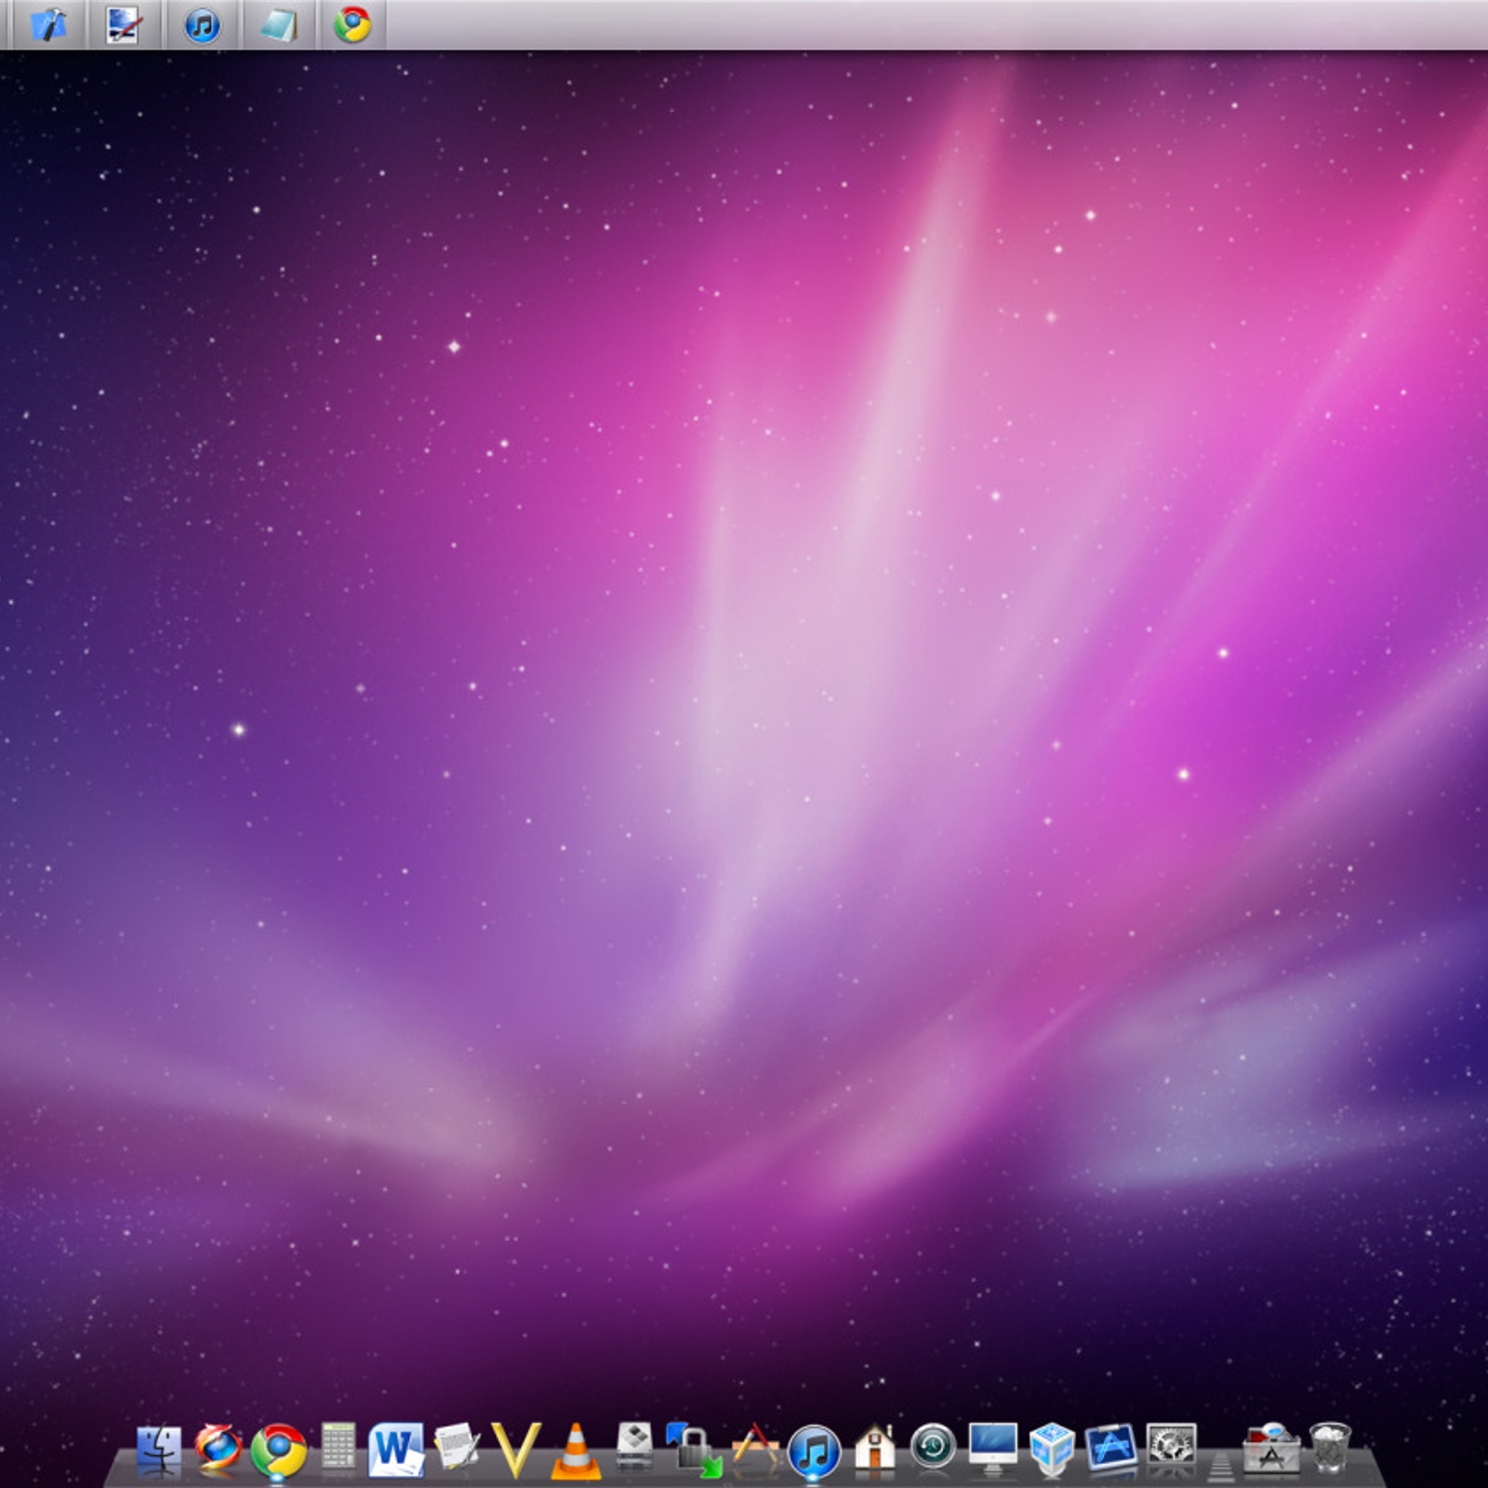Launch VLC media player cone icon
This screenshot has width=1488, height=1488.
click(576, 1451)
